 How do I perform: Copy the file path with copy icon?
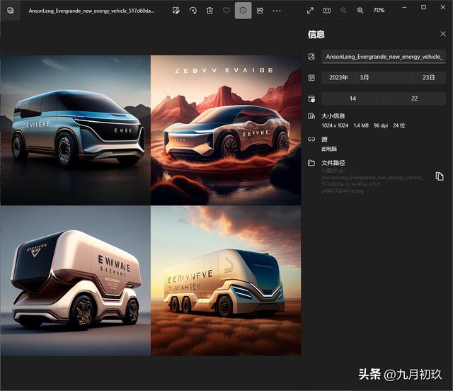tap(440, 176)
